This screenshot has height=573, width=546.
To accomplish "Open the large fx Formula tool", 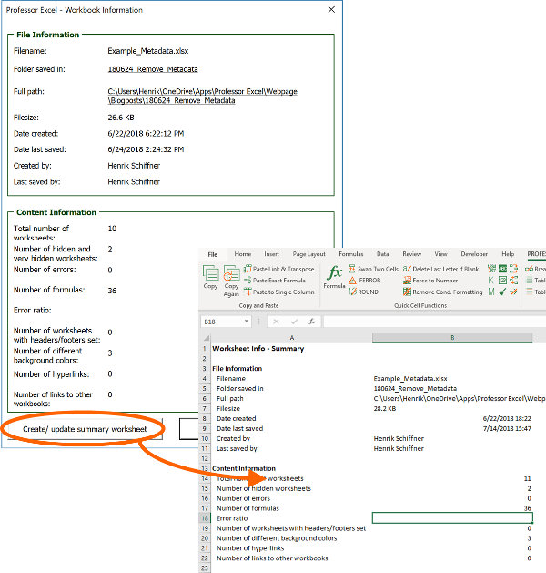I will pyautogui.click(x=334, y=277).
